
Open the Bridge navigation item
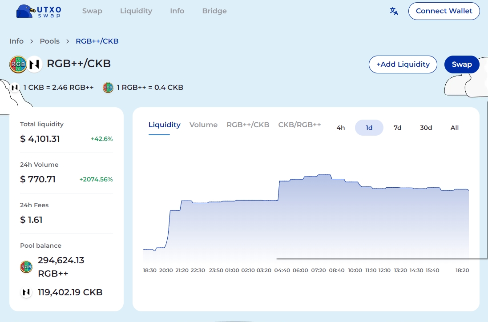(214, 11)
